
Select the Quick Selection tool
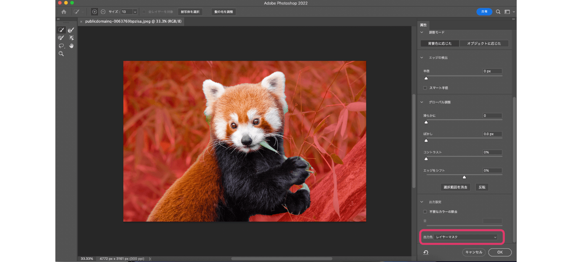tap(61, 30)
